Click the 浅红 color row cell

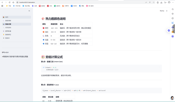(45, 32)
